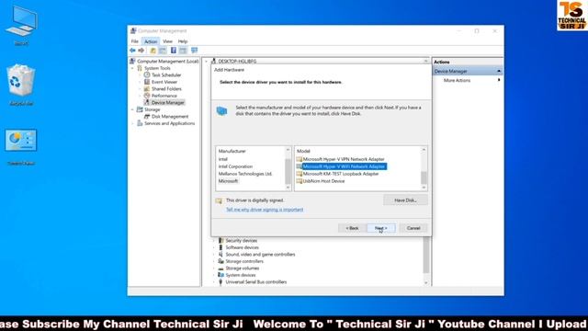The width and height of the screenshot is (588, 331).
Task: Click the Disk Management icon
Action: tap(147, 117)
